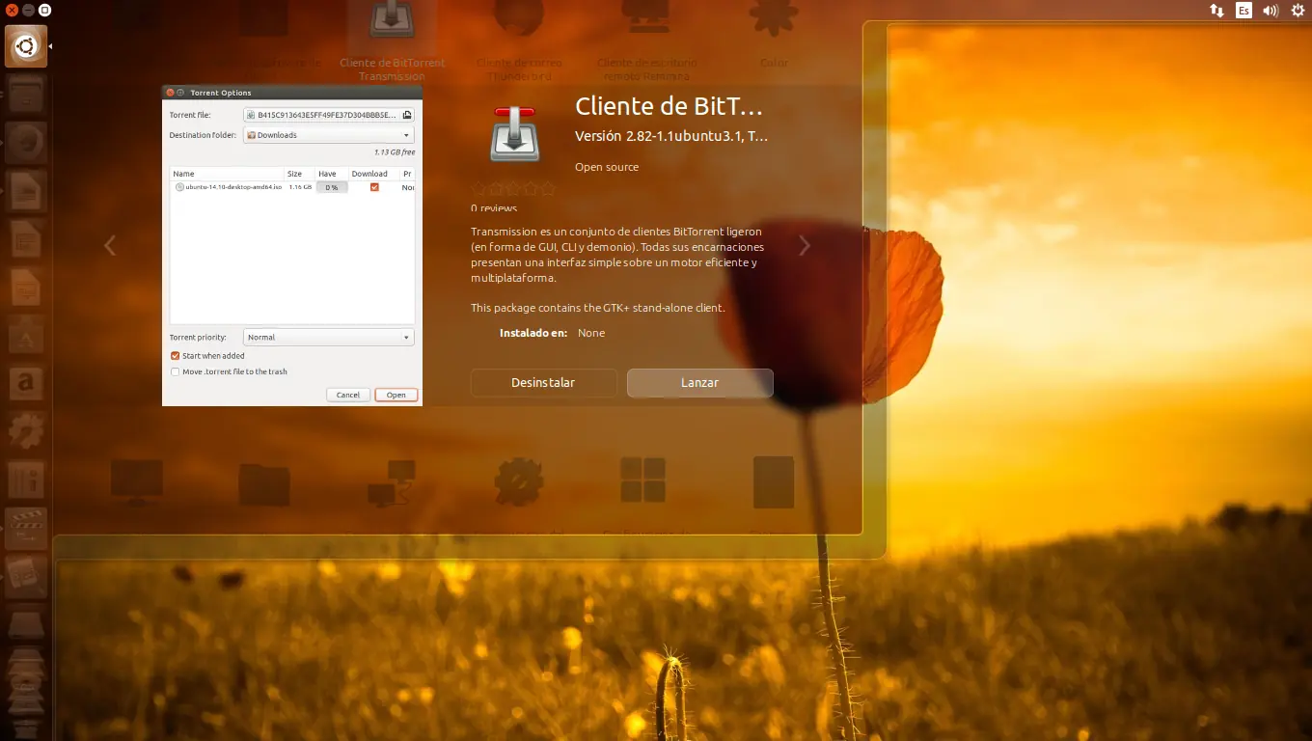1312x741 pixels.
Task: Click Desinstalar button
Action: point(543,383)
